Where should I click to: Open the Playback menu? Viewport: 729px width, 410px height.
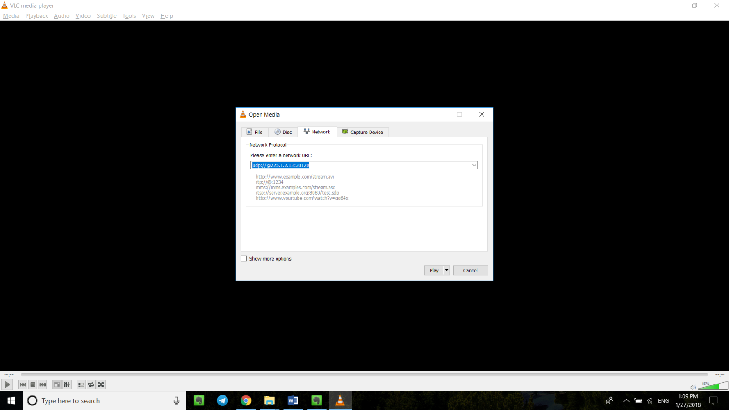36,16
